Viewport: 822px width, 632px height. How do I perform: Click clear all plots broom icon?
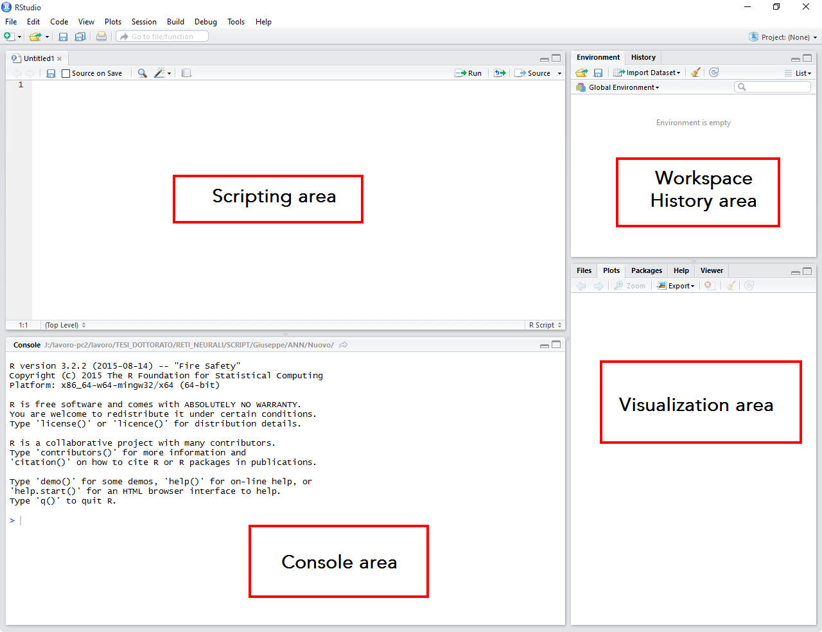[x=731, y=285]
